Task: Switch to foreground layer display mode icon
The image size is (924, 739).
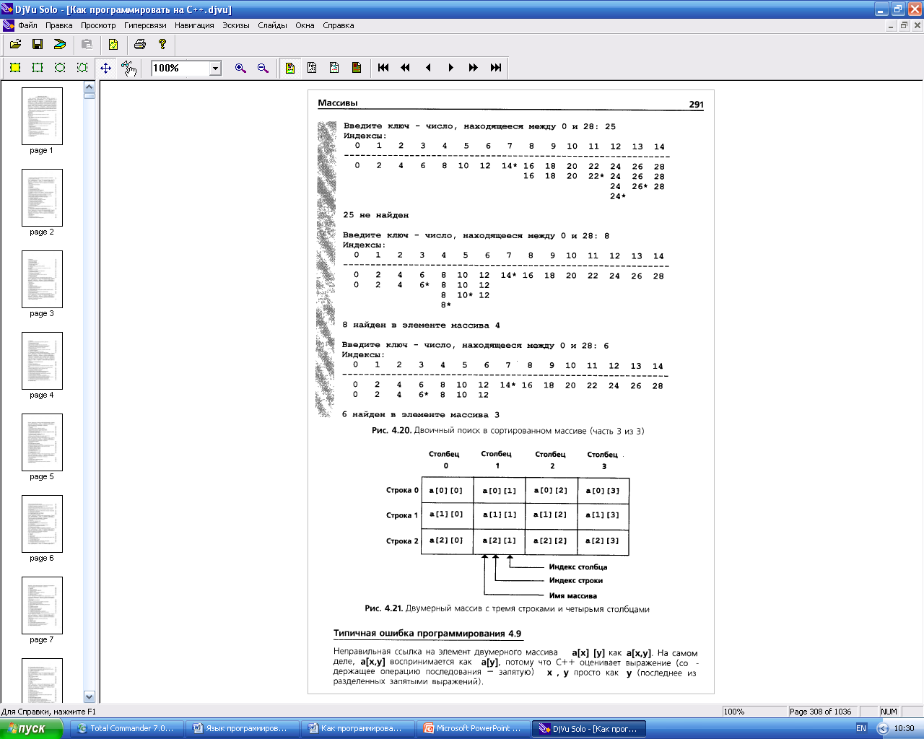Action: [x=334, y=68]
